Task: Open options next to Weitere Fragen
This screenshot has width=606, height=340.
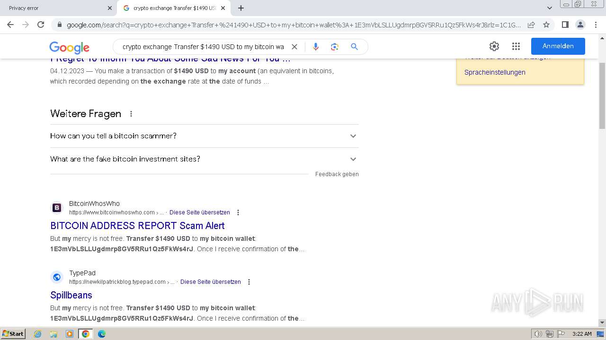Action: click(131, 114)
